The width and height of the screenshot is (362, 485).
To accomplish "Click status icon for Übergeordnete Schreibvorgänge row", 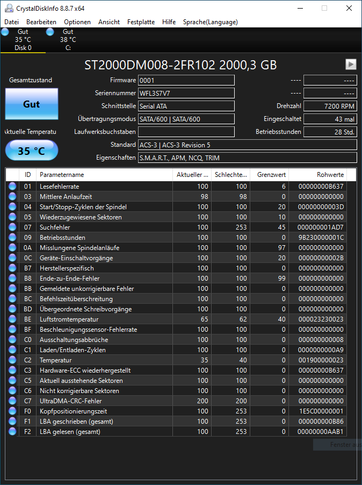I will tap(12, 309).
